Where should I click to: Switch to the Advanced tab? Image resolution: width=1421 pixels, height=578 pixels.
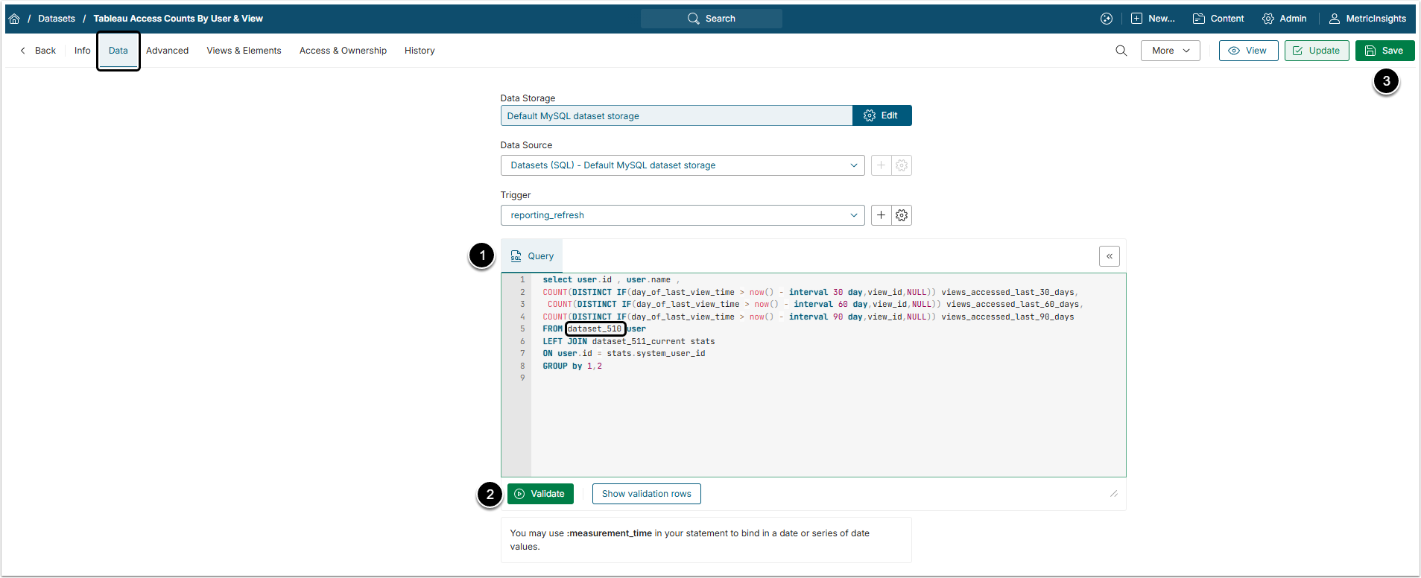tap(167, 51)
